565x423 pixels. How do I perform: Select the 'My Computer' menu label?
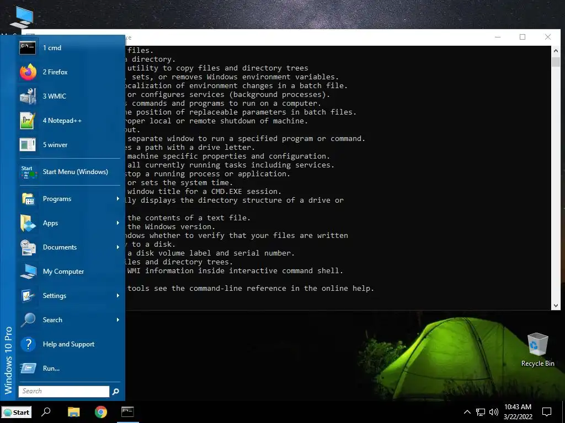point(63,272)
